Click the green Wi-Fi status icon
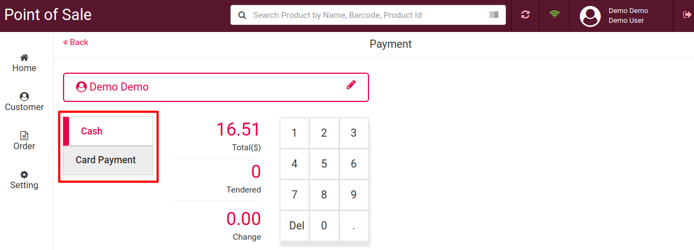Viewport: 694px width, 250px height. click(x=554, y=15)
